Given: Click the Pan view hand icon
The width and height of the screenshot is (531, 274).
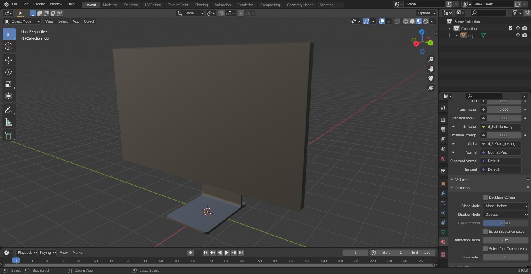Looking at the screenshot, I should pyautogui.click(x=431, y=69).
